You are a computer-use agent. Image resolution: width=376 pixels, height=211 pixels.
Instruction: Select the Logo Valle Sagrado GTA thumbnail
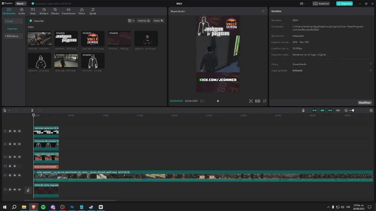click(93, 38)
